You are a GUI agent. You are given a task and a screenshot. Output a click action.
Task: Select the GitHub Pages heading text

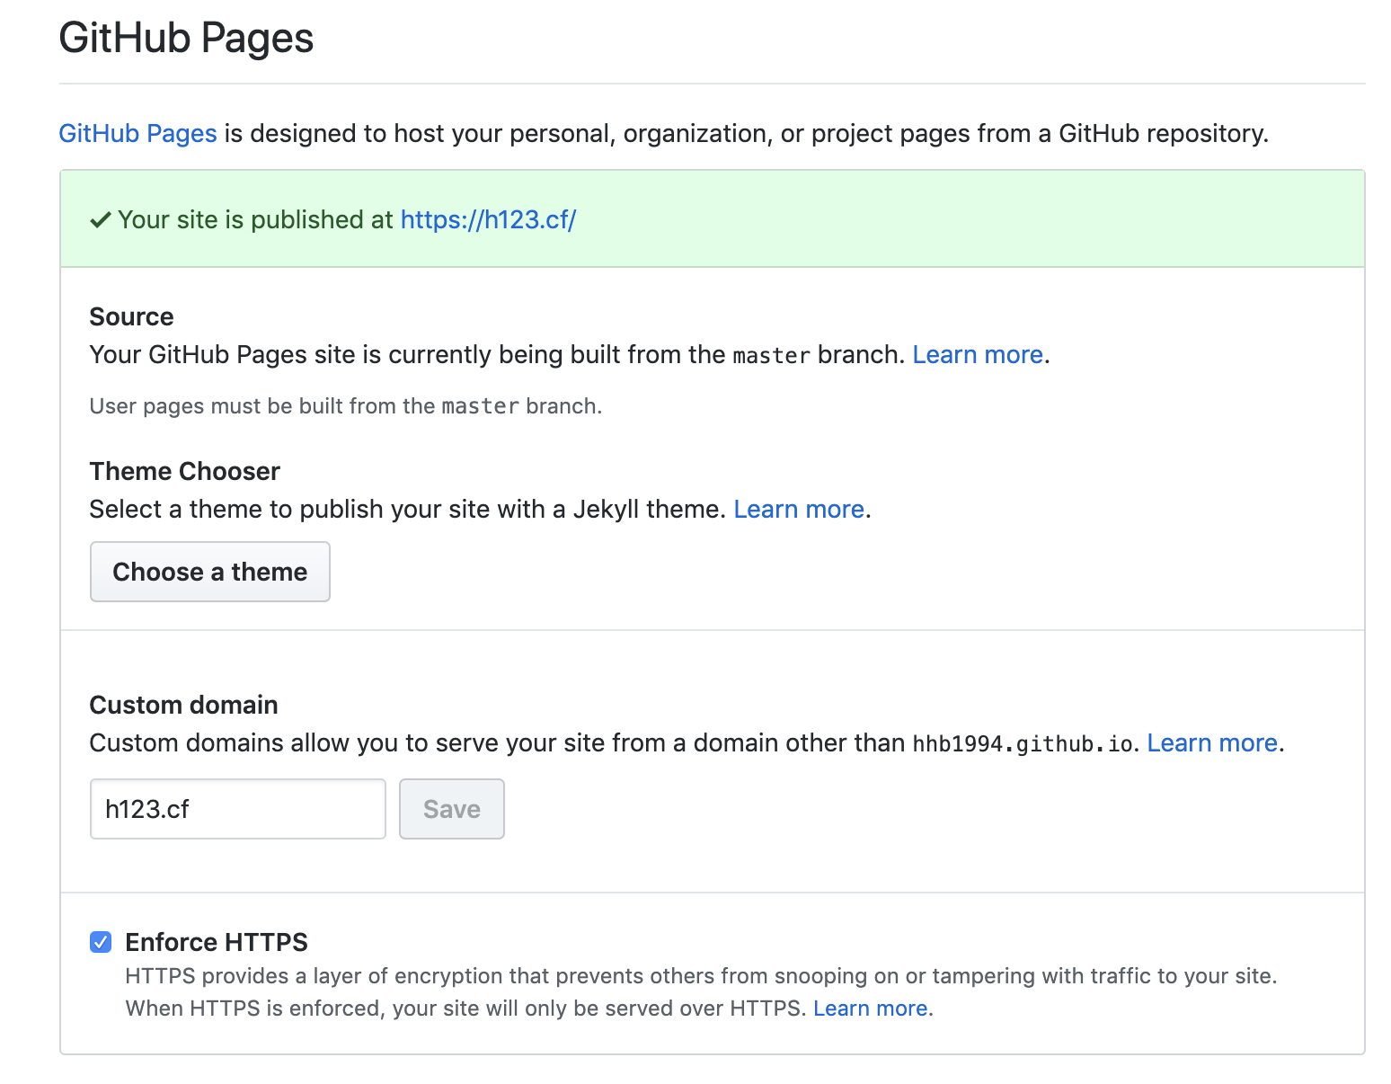pos(187,39)
